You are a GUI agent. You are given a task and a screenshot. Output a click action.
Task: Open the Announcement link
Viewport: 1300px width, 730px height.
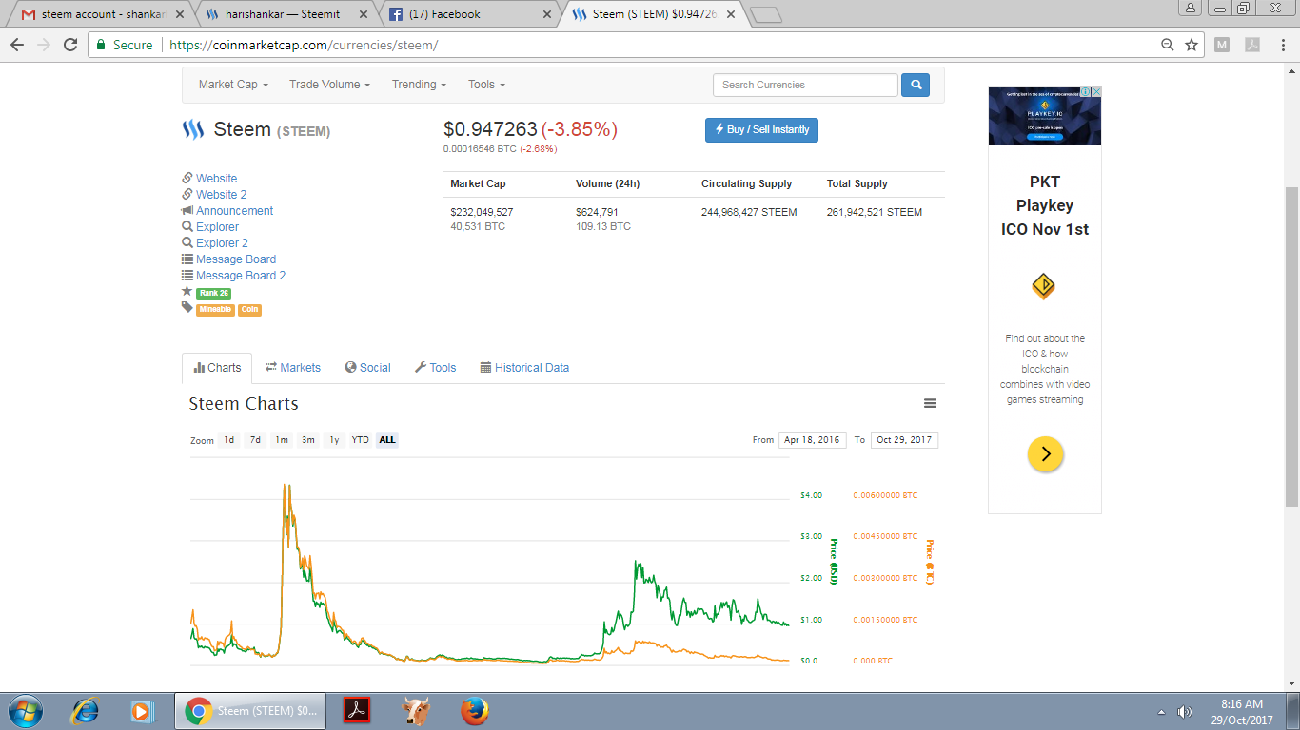234,211
